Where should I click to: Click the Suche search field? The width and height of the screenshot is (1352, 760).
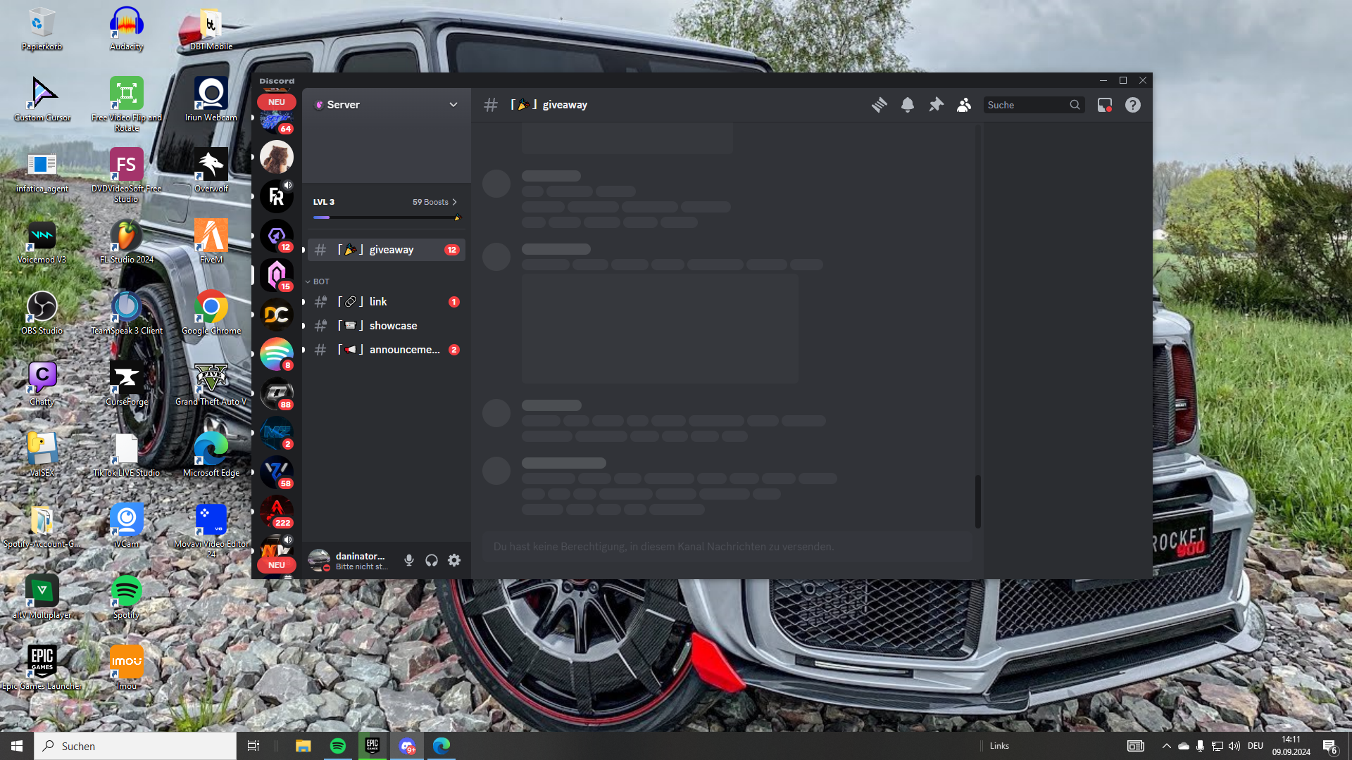pos(1025,105)
